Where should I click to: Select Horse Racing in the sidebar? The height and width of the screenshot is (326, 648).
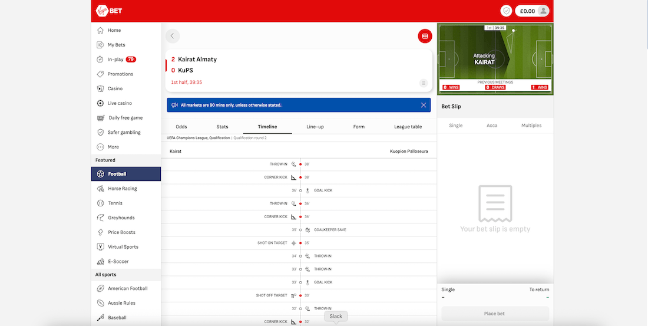pyautogui.click(x=126, y=189)
